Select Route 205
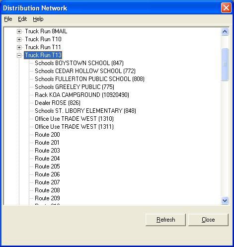Screen dimensions: 234x247 [47, 166]
